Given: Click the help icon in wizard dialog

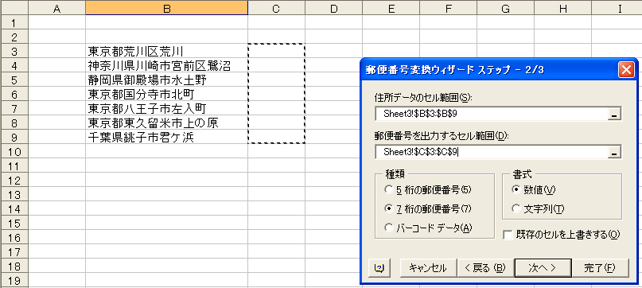Looking at the screenshot, I should 379,268.
